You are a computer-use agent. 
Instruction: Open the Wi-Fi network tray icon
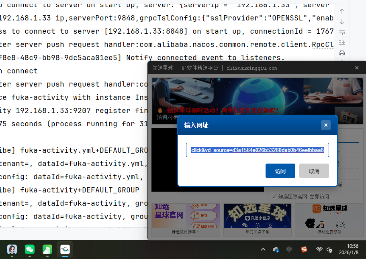tap(319, 249)
